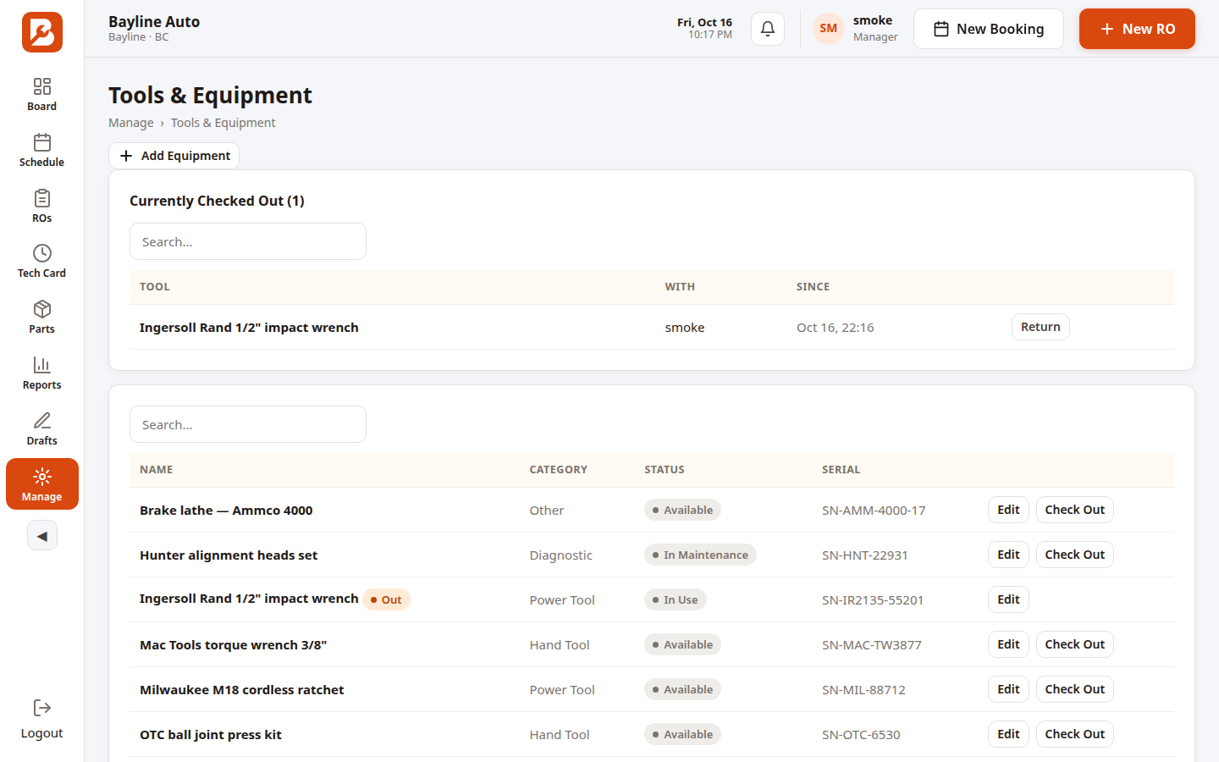Check out Mac Tools torque wrench 3/8"

point(1075,644)
